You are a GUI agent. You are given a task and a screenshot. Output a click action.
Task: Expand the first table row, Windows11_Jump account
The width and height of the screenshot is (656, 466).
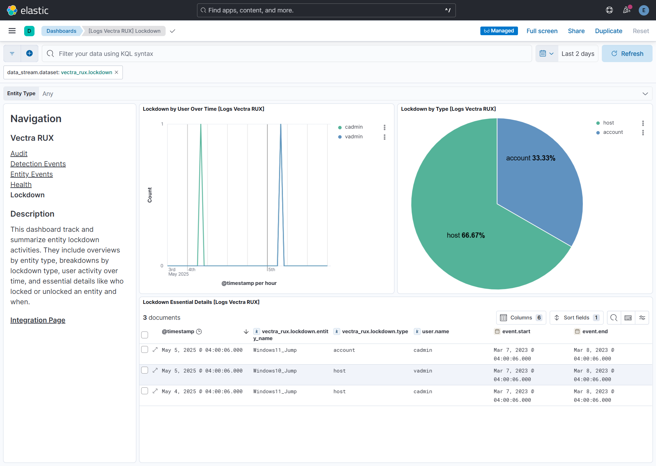coord(155,350)
